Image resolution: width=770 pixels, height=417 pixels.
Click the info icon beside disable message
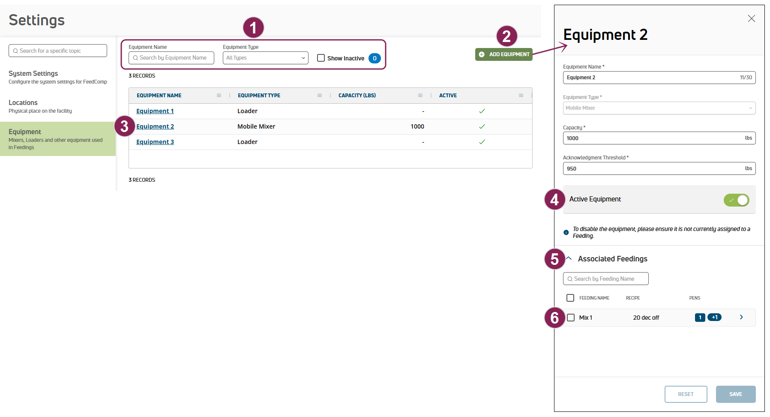pos(566,232)
